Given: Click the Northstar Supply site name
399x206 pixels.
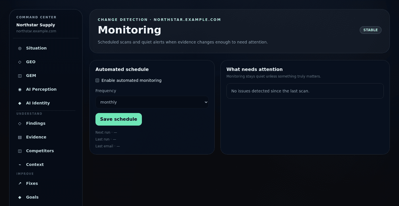Looking at the screenshot, I should [x=36, y=25].
